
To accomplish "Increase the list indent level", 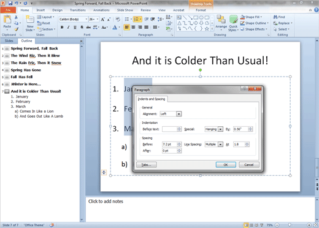I will pos(153,19).
